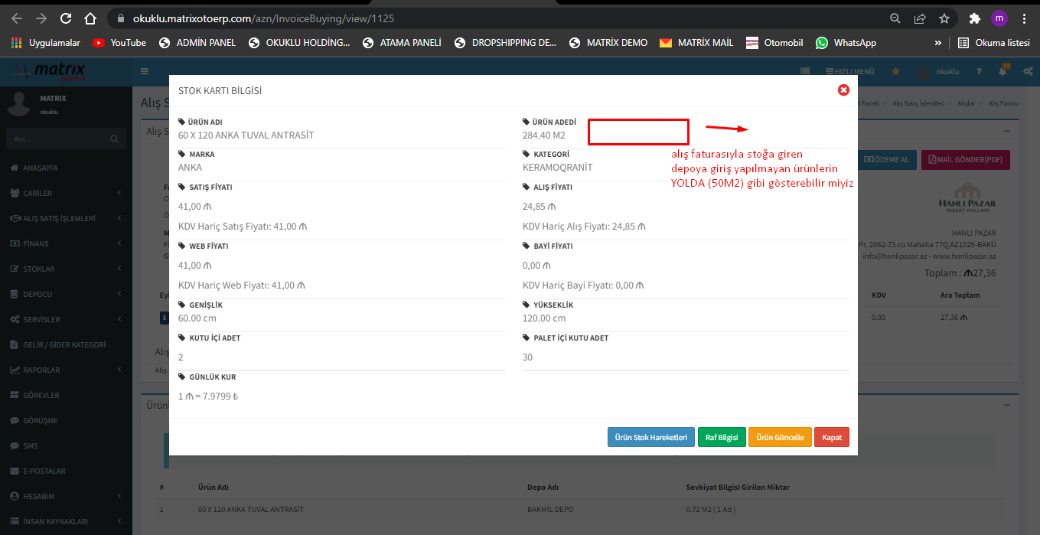Click the browser reload icon
1040x535 pixels.
coord(66,18)
